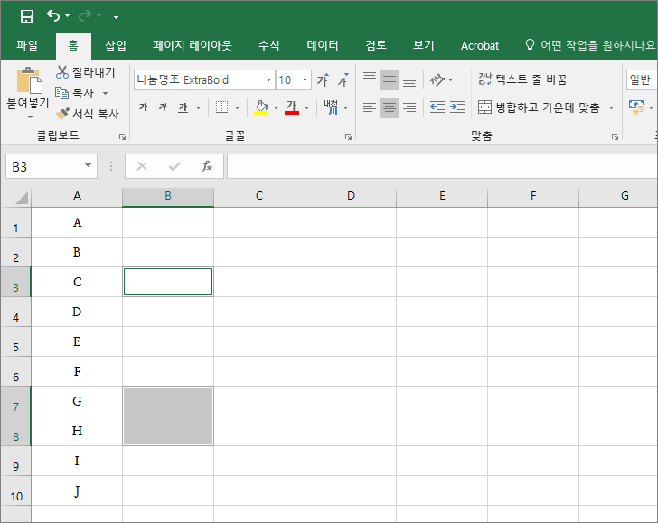
Task: Open the number format box 일반
Action: pyautogui.click(x=642, y=79)
